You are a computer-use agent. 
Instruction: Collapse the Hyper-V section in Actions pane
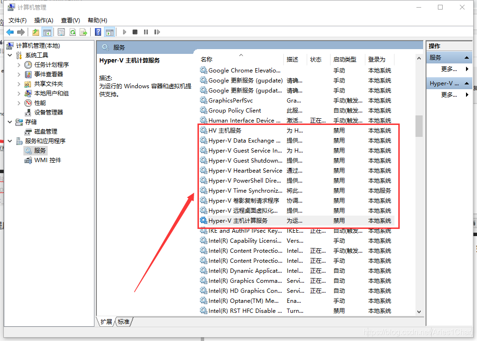(x=467, y=83)
